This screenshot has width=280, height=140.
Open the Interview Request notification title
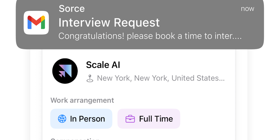click(x=109, y=22)
